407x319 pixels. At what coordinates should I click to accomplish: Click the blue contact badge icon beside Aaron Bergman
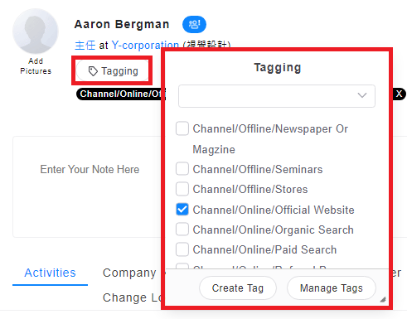pos(194,24)
